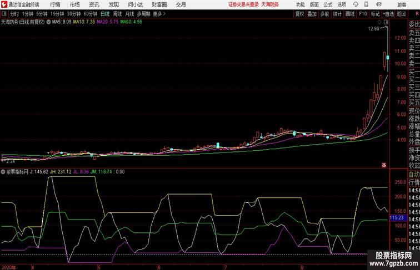Switch to 分时 chart period
The height and width of the screenshot is (270, 420).
pyautogui.click(x=14, y=14)
